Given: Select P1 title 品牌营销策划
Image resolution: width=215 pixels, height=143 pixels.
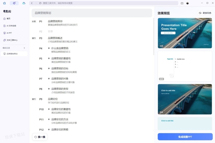Looking at the screenshot, I should 55,21.
